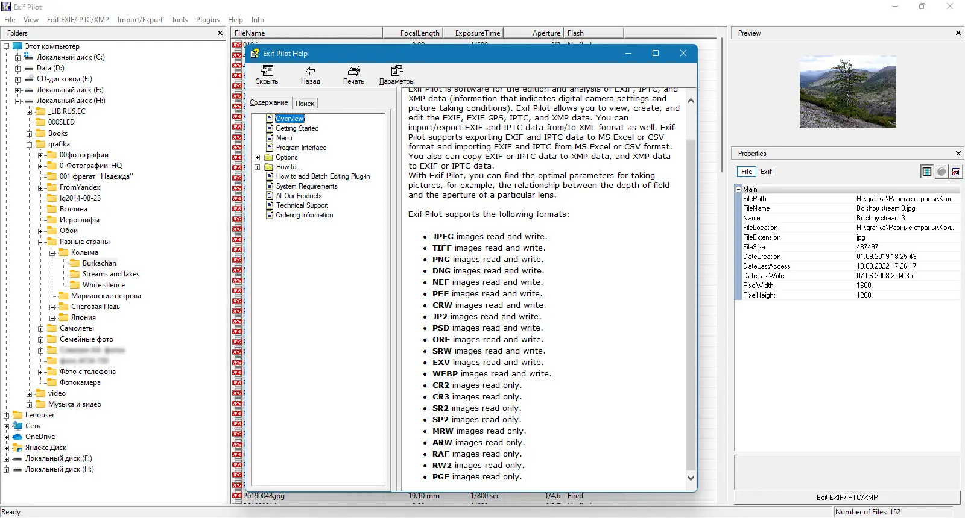
Task: Click the JPG file icon beside P6190048.jpg
Action: coord(237,496)
